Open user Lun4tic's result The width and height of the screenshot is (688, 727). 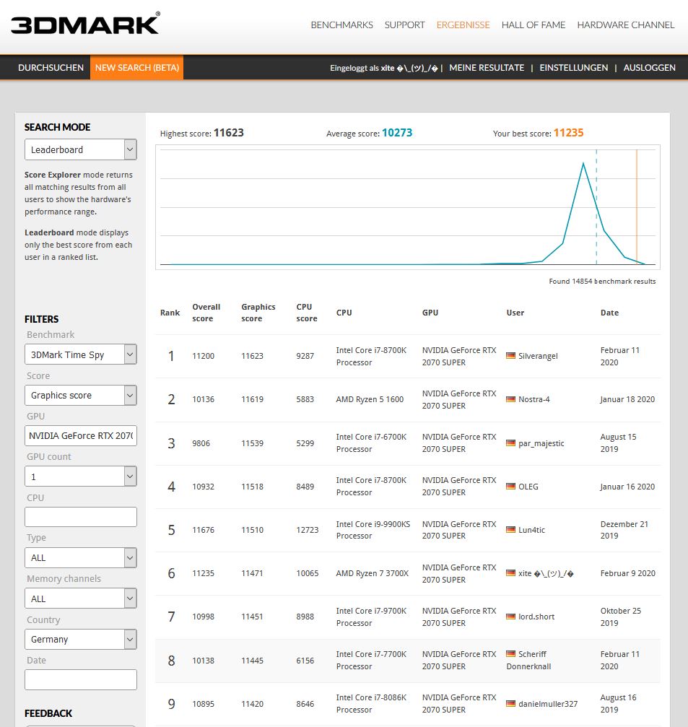pyautogui.click(x=531, y=530)
